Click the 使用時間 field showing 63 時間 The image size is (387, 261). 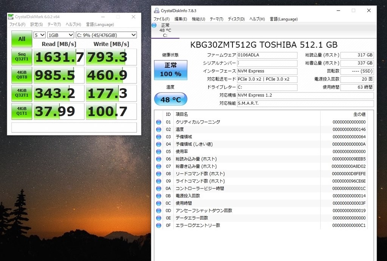pyautogui.click(x=357, y=87)
